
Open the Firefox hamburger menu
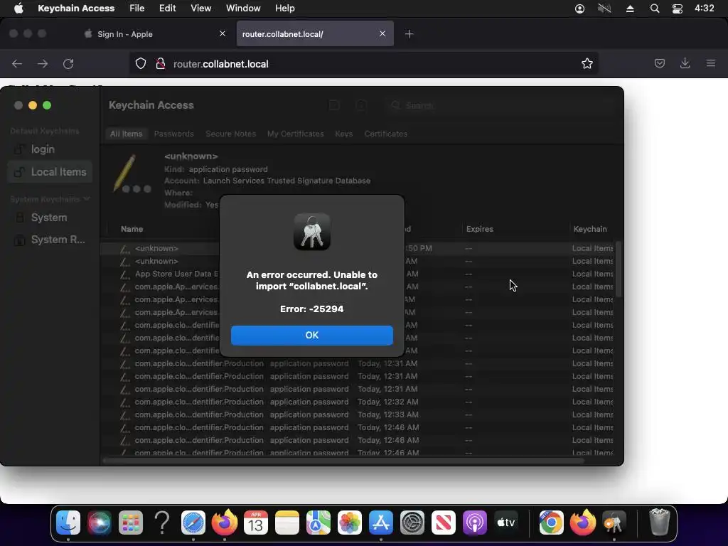710,63
